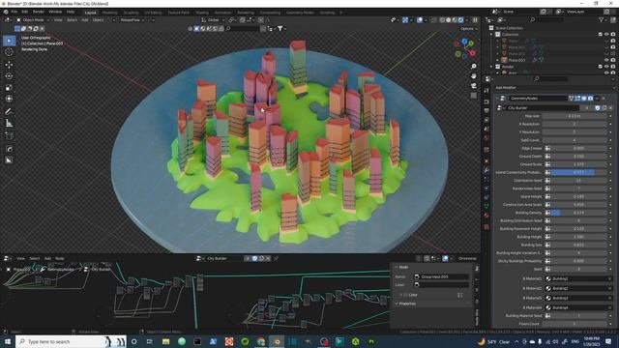Screen dimensions: 619x348
Task: Click the Windows taskbar search box
Action: pyautogui.click(x=71, y=341)
